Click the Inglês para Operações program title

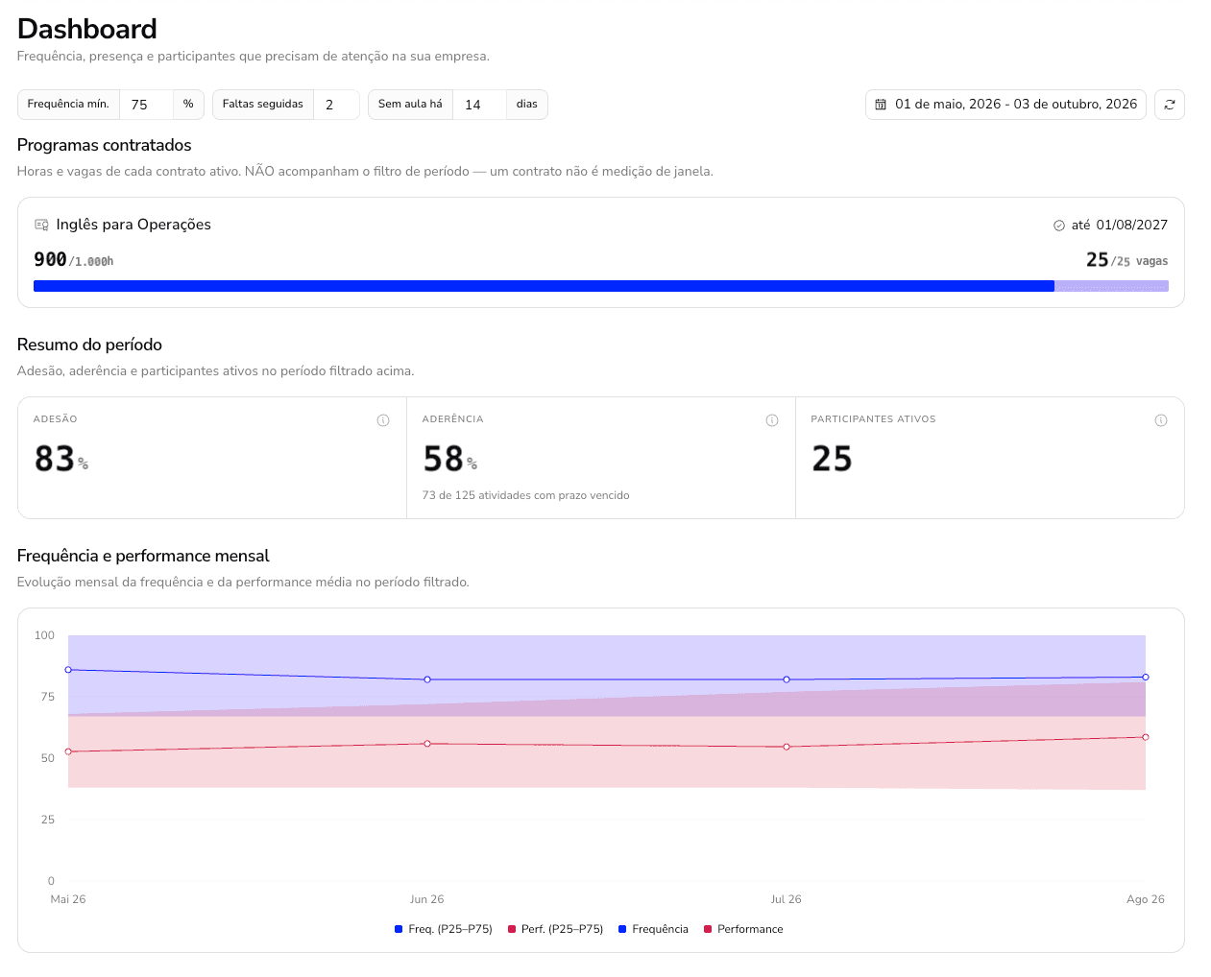pyautogui.click(x=133, y=225)
